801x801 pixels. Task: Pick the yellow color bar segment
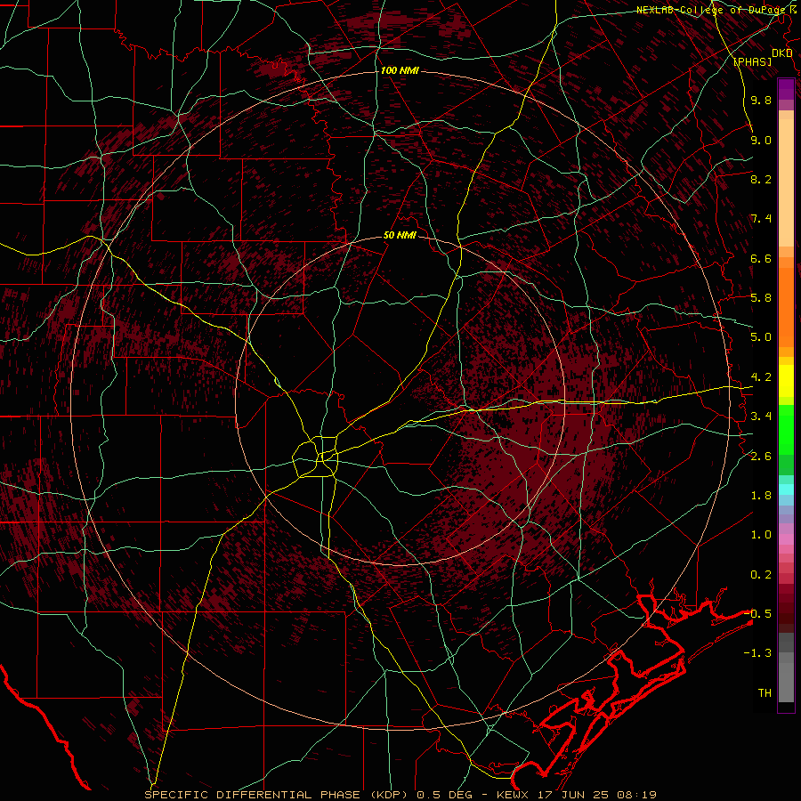coord(786,381)
